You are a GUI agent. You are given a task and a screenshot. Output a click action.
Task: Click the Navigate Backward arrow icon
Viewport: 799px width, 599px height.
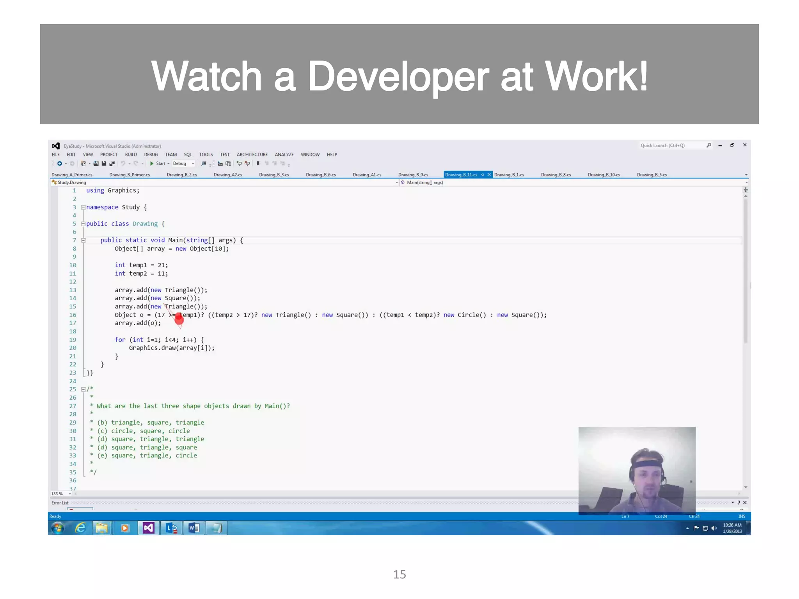(59, 163)
